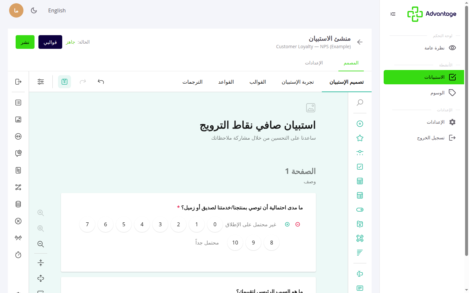Viewport: 469px width, 293px height.
Task: Open the الترجمات tab
Action: [x=192, y=82]
